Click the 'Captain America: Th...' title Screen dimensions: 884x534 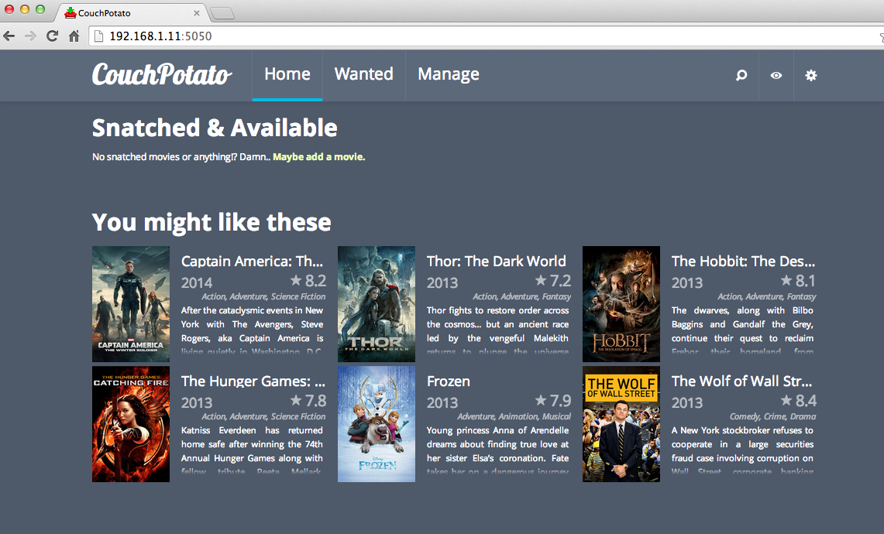[252, 262]
